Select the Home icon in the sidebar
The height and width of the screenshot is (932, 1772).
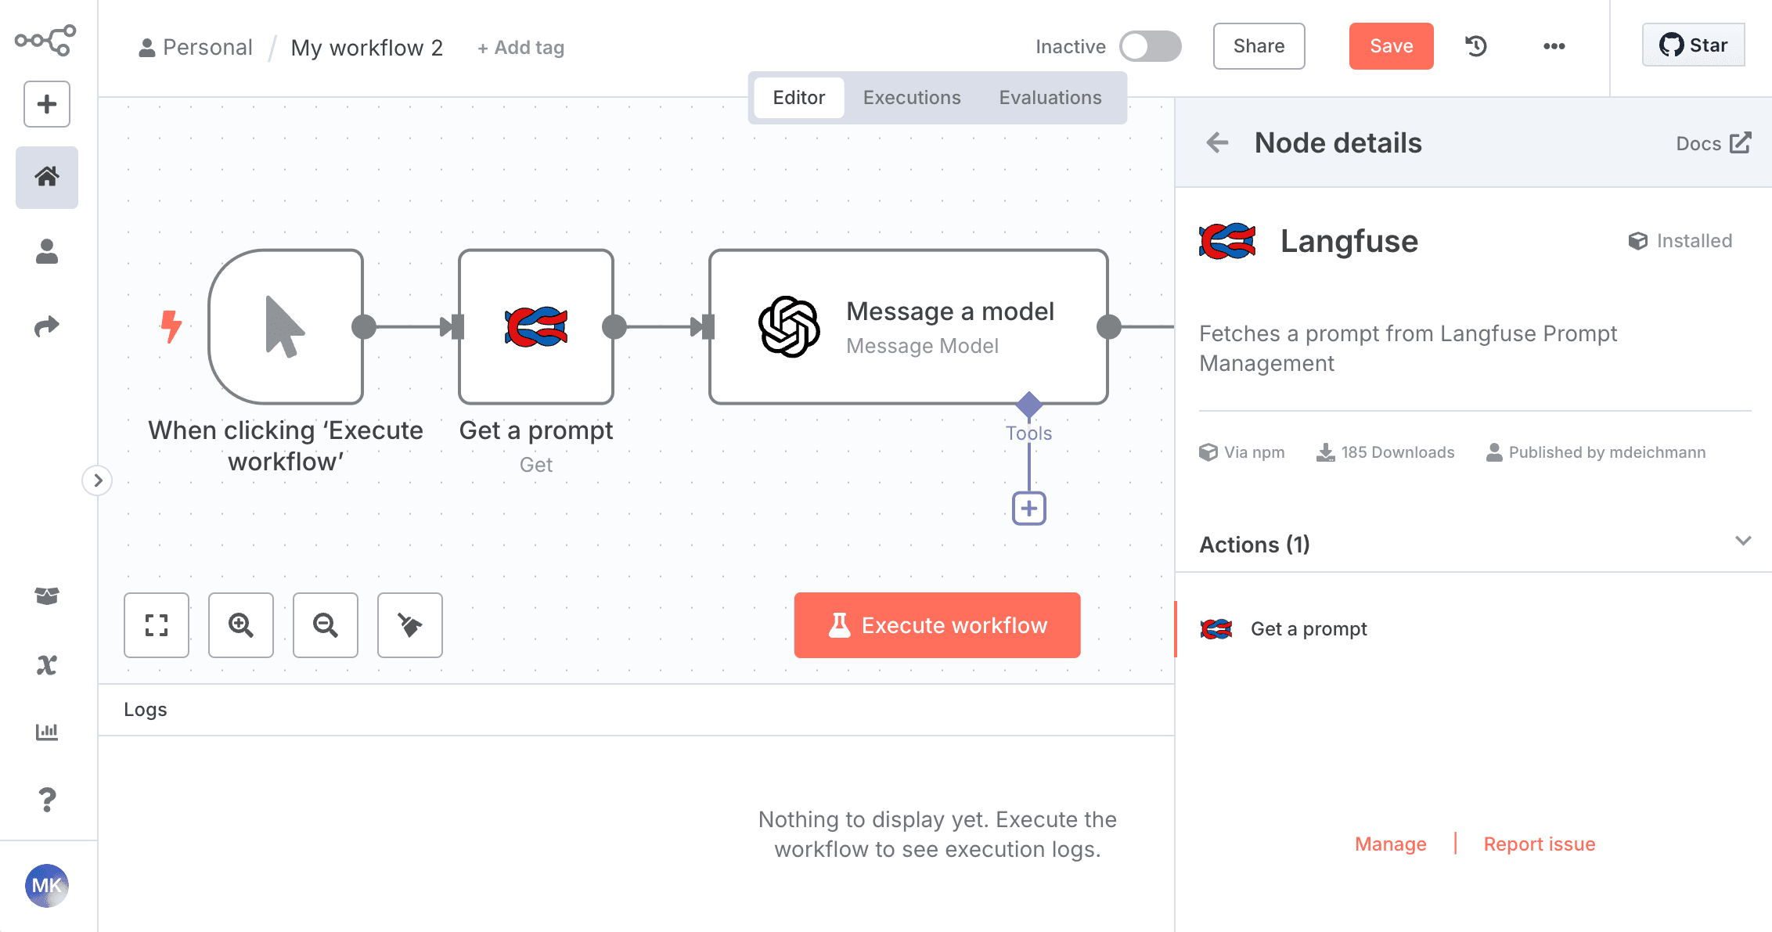pos(46,177)
